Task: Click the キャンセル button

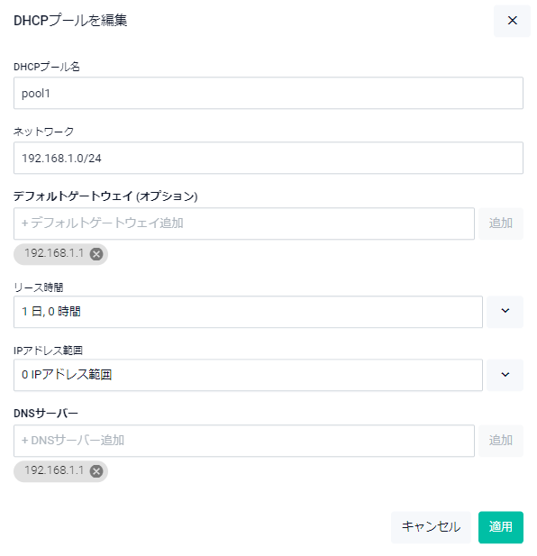Action: pos(431,527)
